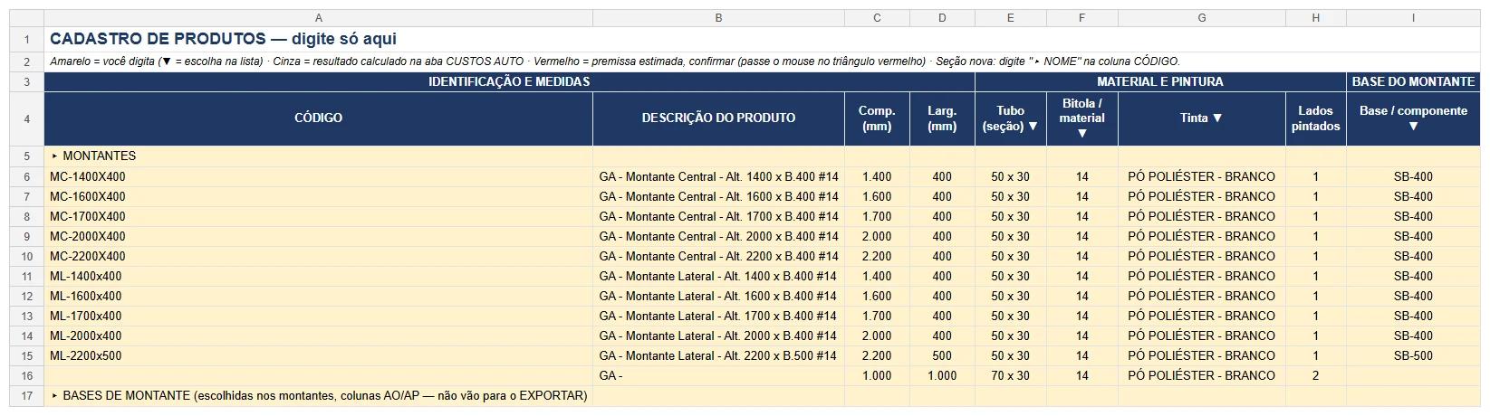This screenshot has height=416, width=1490.
Task: Select column E header
Action: tap(1010, 18)
